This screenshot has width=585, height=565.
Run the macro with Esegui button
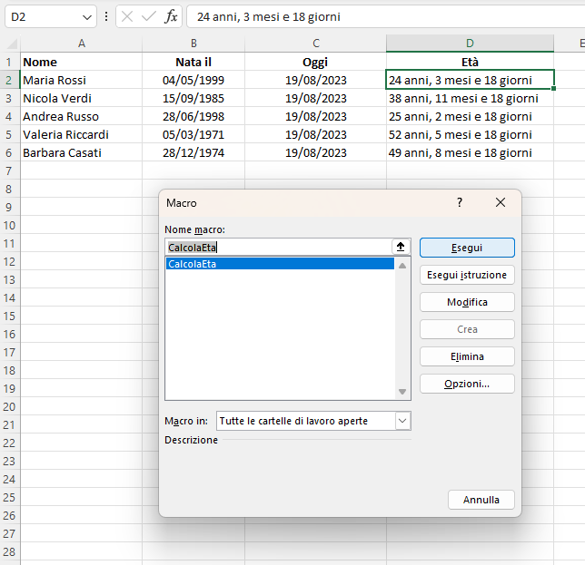(467, 248)
